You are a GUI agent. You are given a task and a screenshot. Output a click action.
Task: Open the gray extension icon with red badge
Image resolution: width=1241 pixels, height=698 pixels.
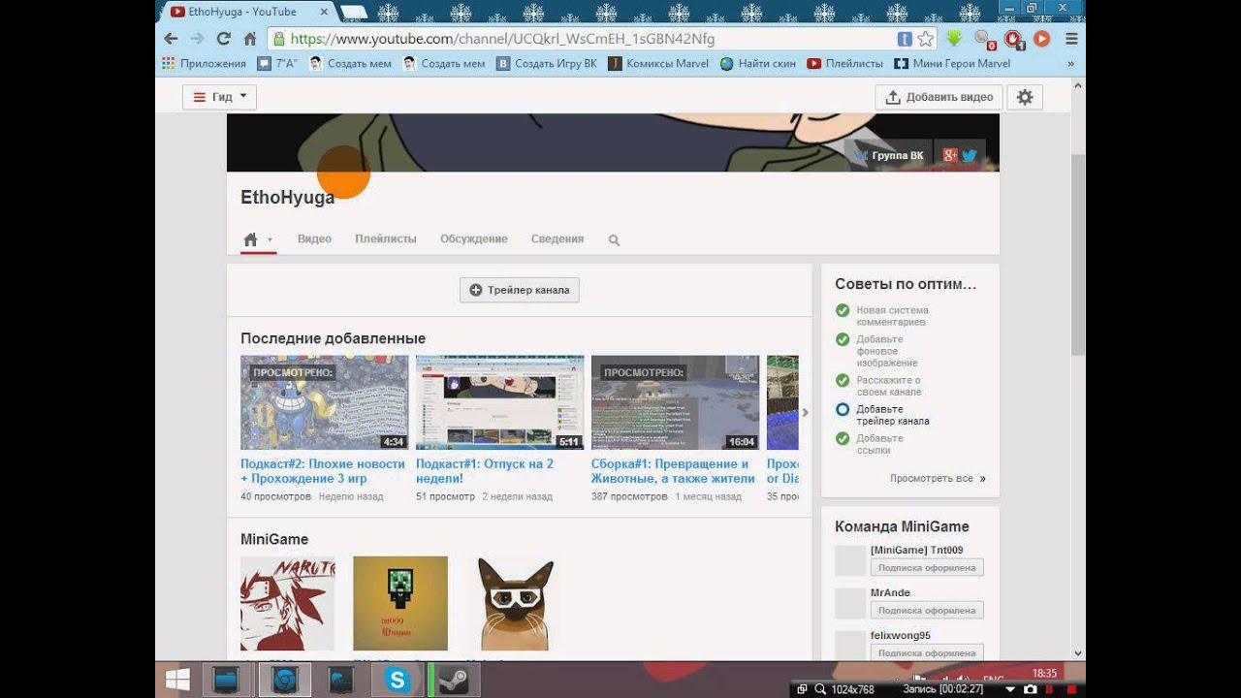click(984, 40)
